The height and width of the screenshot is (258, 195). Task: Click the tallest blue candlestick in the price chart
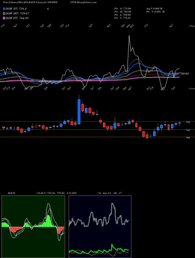point(79,112)
